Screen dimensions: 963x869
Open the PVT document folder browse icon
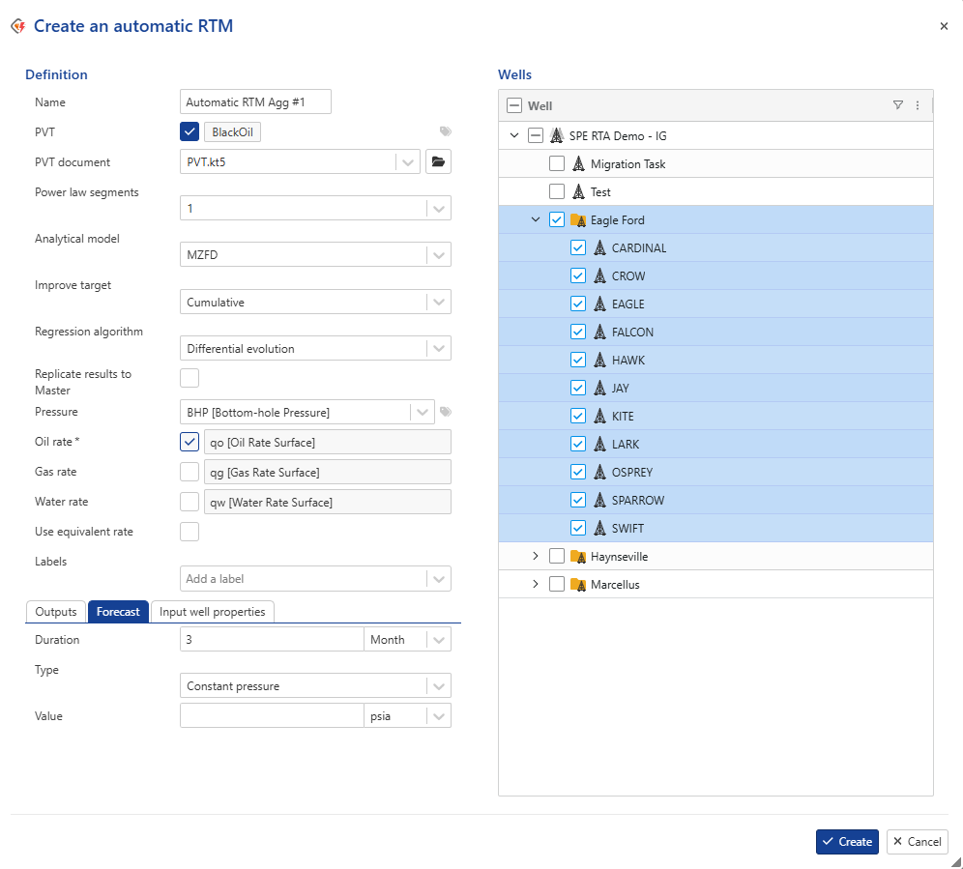click(438, 162)
